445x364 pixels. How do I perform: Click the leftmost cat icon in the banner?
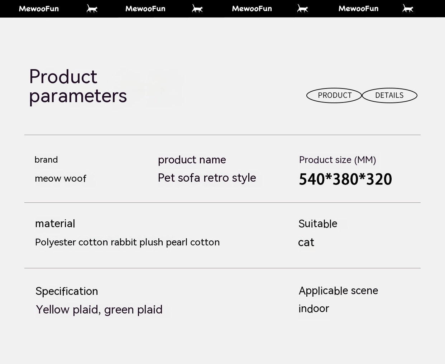coord(92,9)
